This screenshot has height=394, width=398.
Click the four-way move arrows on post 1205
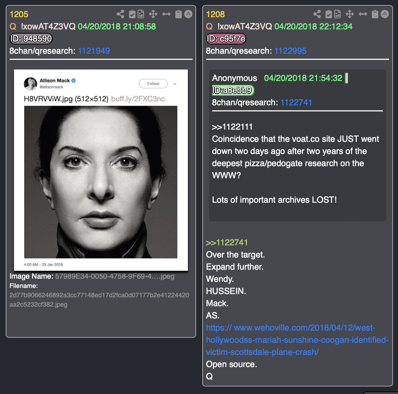coord(153,14)
